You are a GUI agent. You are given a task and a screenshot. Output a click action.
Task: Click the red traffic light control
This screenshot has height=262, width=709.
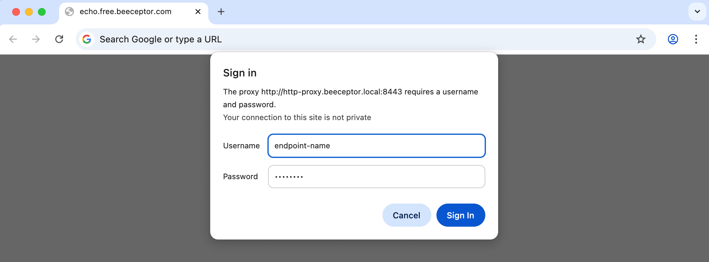pos(16,12)
